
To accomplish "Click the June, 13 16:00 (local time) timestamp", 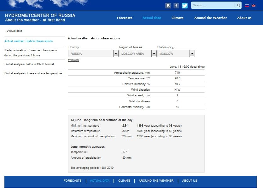I will 187,67.
